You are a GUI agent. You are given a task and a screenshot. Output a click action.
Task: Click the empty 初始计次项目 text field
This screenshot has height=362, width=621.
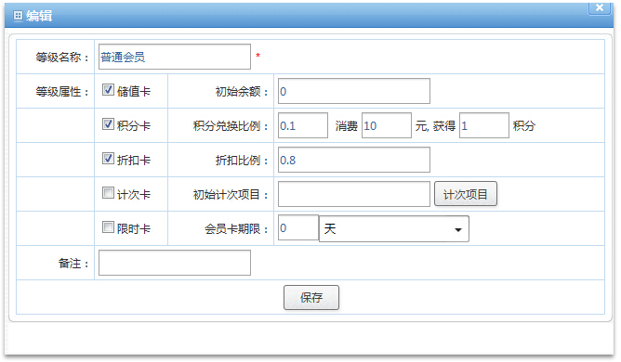pos(354,194)
